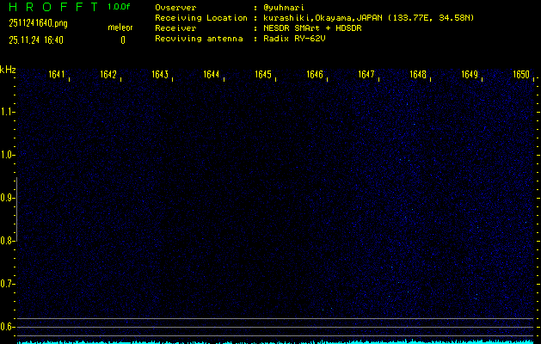Click the 1648 time axis label
541x344 pixels.
pyautogui.click(x=418, y=75)
